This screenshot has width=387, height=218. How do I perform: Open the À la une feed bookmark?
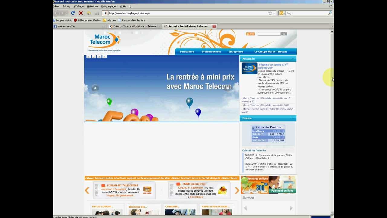(x=109, y=20)
